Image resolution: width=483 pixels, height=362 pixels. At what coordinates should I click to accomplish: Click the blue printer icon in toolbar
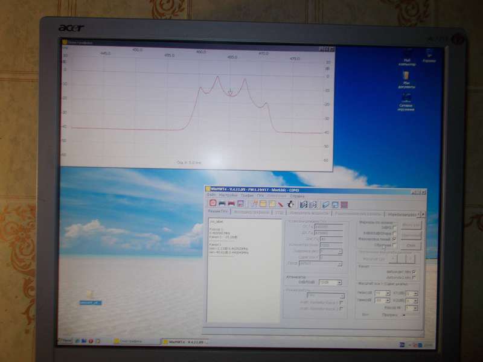click(x=222, y=203)
